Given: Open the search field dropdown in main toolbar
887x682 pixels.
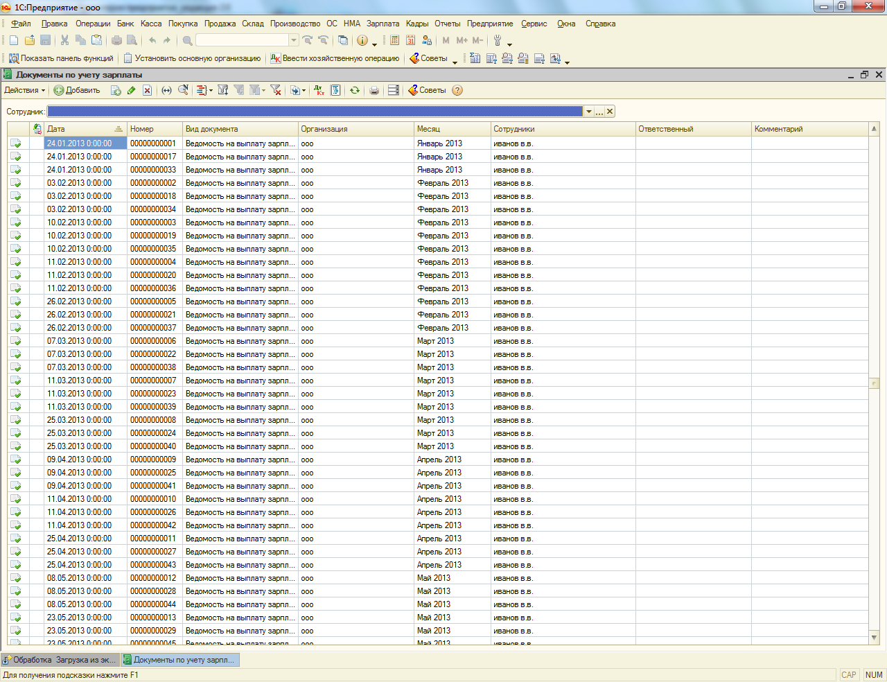Looking at the screenshot, I should click(x=294, y=40).
